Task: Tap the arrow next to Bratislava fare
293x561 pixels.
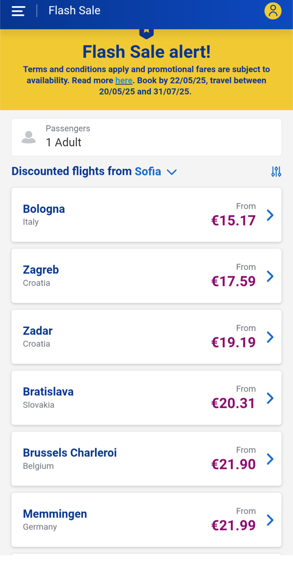Action: pos(270,398)
